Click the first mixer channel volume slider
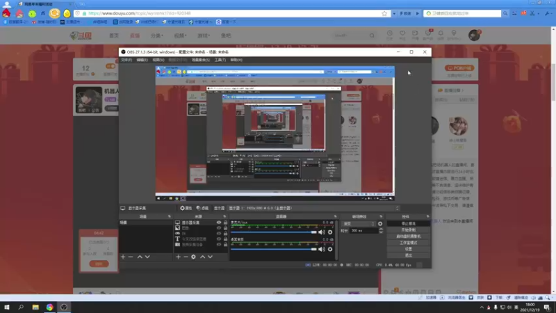 tap(273, 232)
